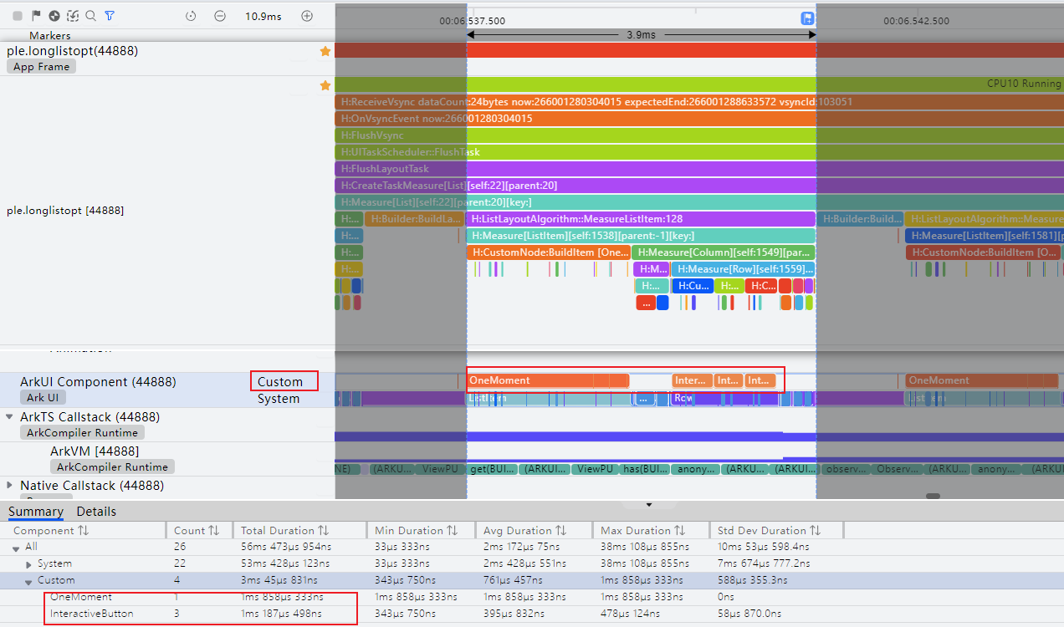The height and width of the screenshot is (627, 1064).
Task: Select the ArkUI Component (44888) lane label
Action: pyautogui.click(x=98, y=382)
